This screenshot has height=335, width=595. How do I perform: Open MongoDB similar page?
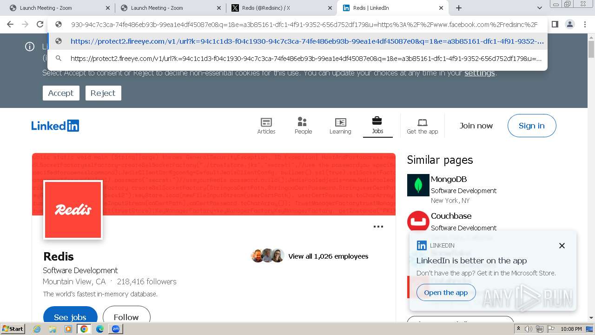tap(449, 179)
